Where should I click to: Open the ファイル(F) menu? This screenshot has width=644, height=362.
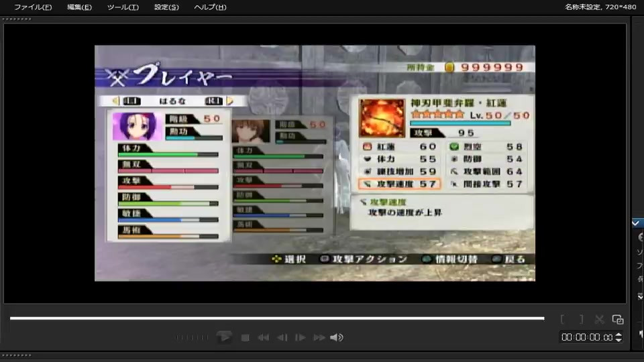coord(33,7)
